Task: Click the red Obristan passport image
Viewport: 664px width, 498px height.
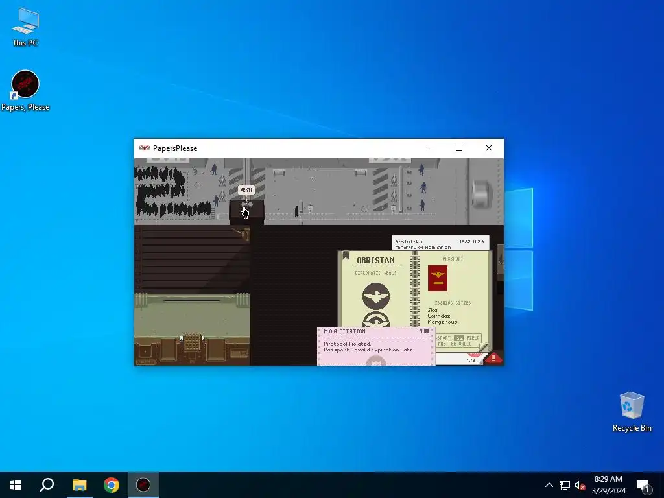Action: pyautogui.click(x=438, y=278)
